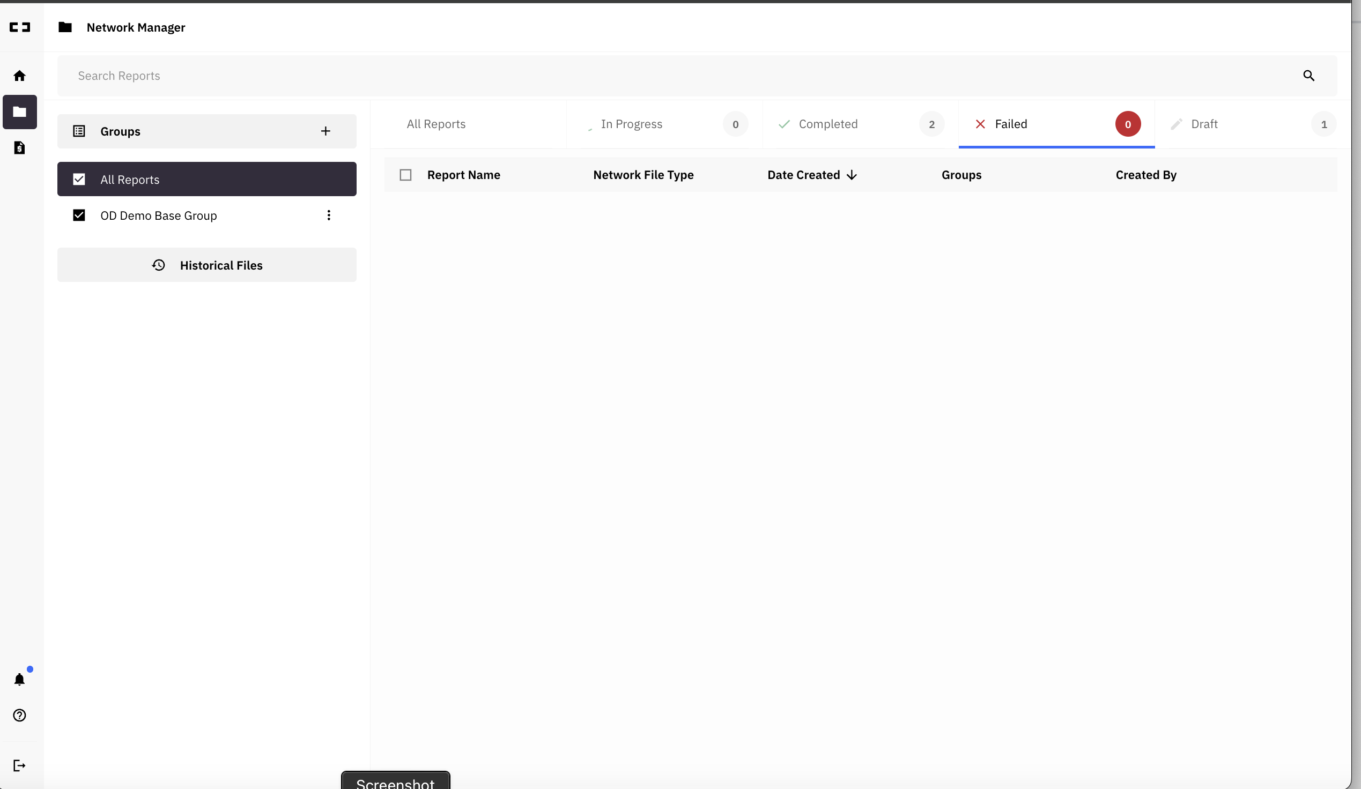Open the Draft reports tab
This screenshot has width=1361, height=789.
click(1204, 124)
